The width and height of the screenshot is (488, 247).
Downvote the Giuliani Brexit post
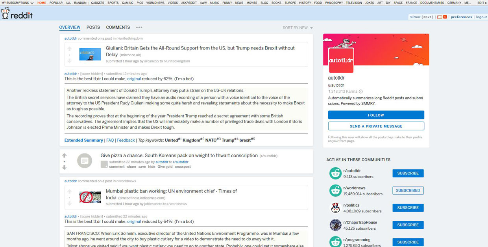point(70,61)
